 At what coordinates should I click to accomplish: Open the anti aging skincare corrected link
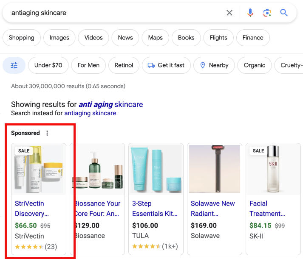(111, 104)
